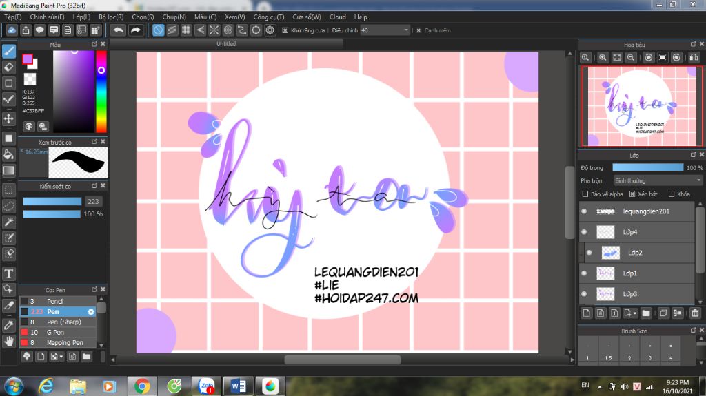Select the Pen (Sharp) brush
Image resolution: width=706 pixels, height=396 pixels.
(58, 322)
